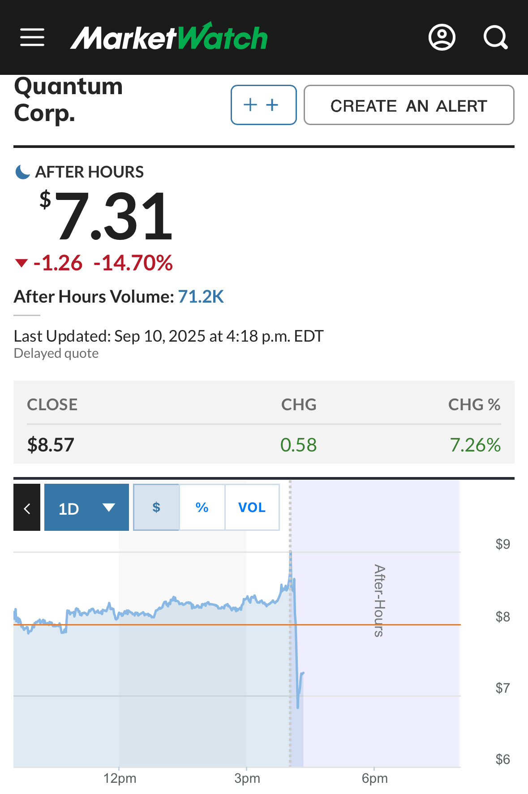Click the 6pm marker on time axis
The height and width of the screenshot is (794, 528).
tap(374, 778)
